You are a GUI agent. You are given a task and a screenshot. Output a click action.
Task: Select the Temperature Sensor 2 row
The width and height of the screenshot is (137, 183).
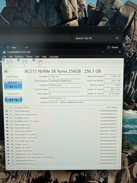click(62, 164)
